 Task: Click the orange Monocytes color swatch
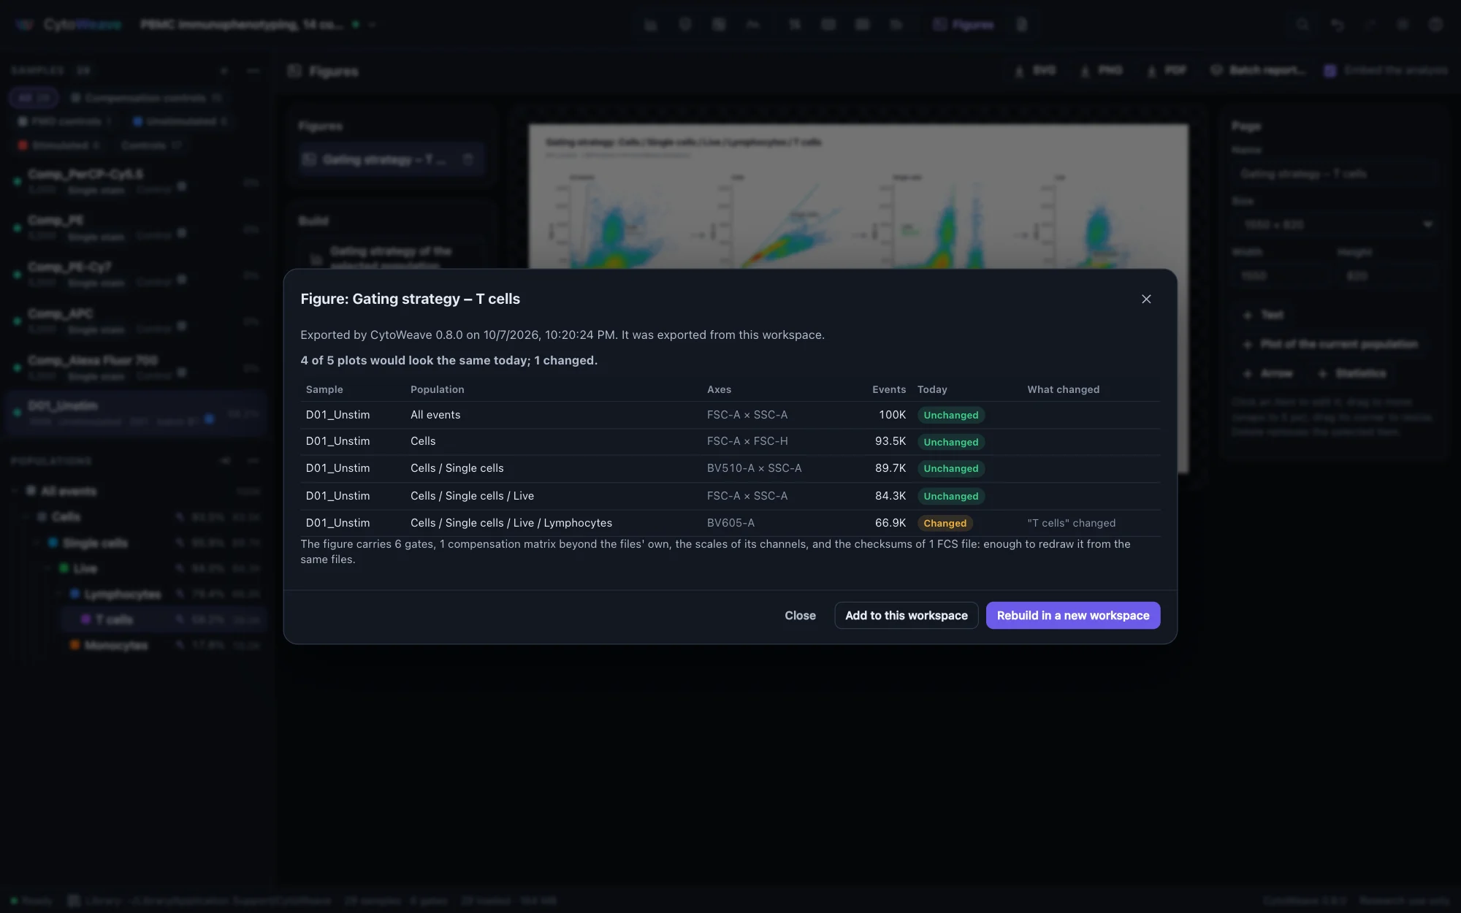75,645
